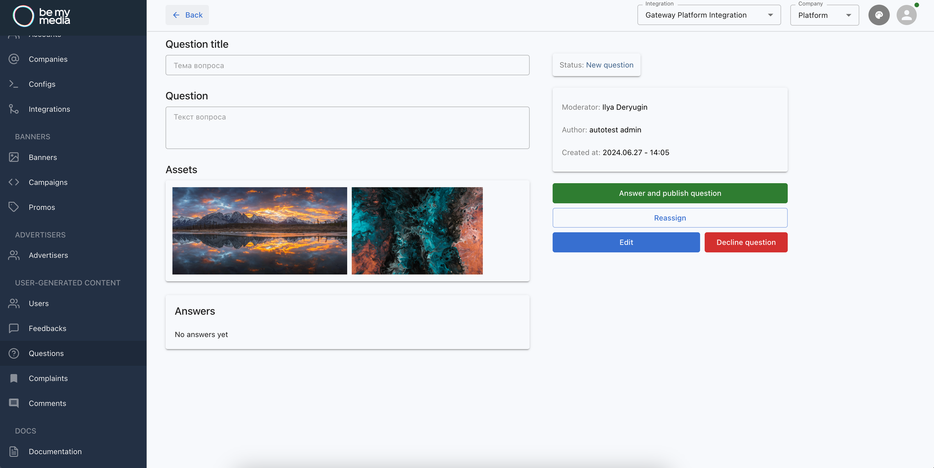Click the Reassign button

[669, 218]
